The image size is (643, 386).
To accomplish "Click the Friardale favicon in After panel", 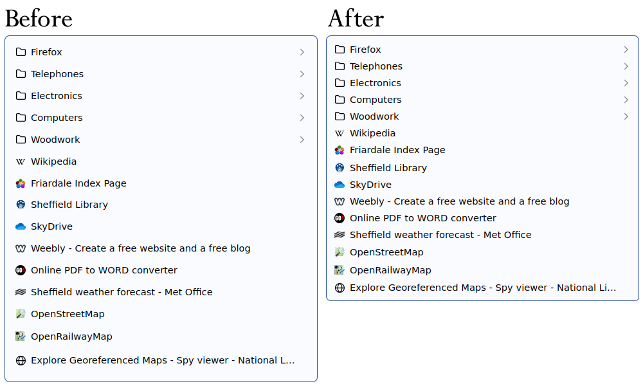I will coord(340,150).
